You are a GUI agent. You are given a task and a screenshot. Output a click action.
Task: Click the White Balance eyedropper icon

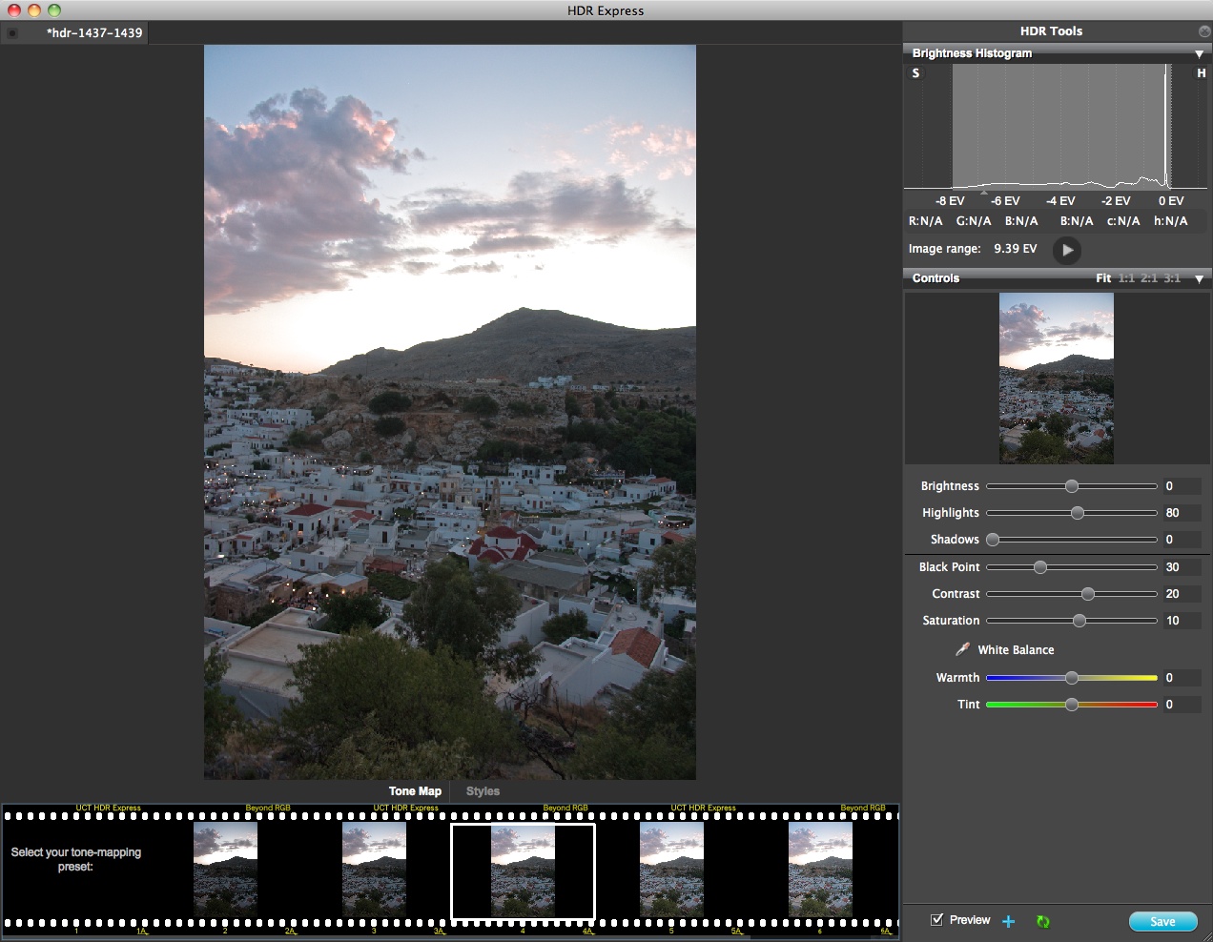coord(962,649)
